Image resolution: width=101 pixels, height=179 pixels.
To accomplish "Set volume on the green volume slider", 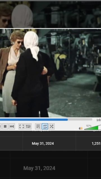I will pos(93,128).
